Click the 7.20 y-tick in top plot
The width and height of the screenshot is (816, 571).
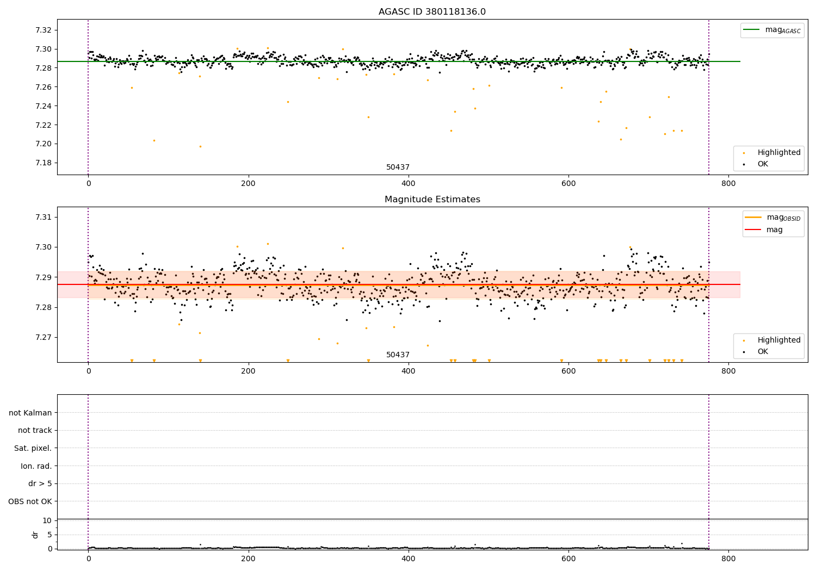click(x=42, y=144)
